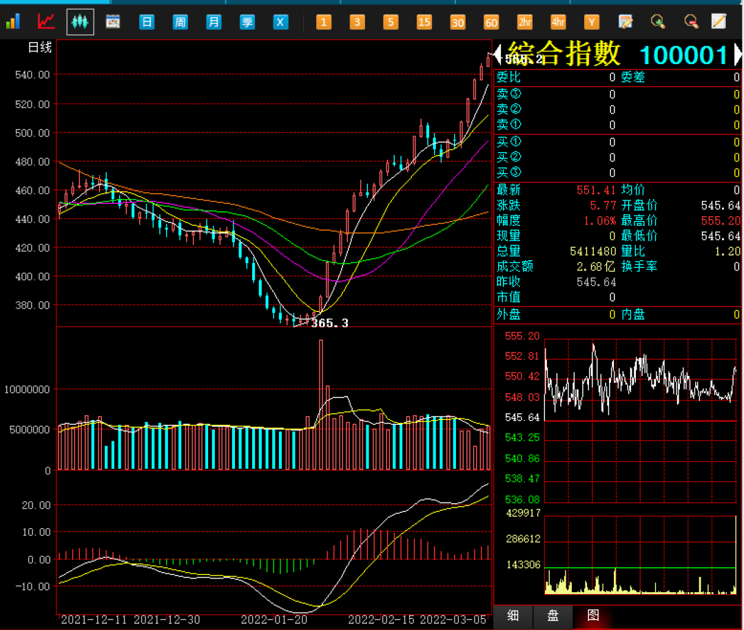Viewport: 744px width, 630px height.
Task: Open the edit pencil page icon
Action: tap(719, 21)
